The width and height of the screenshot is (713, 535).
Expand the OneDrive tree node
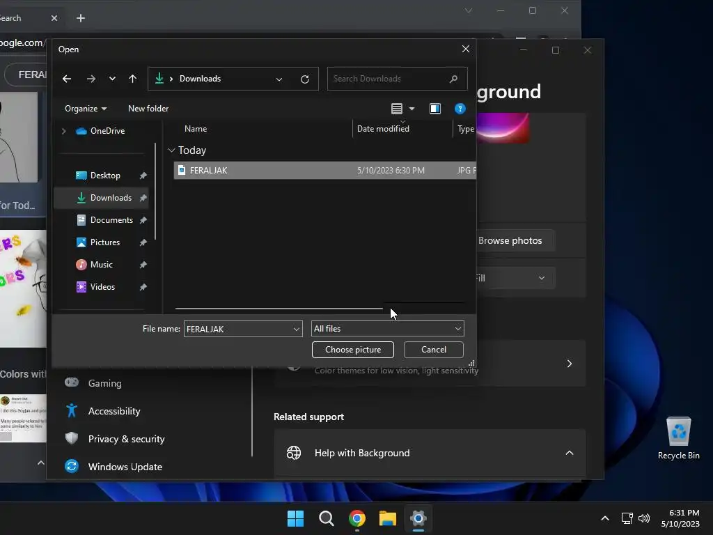[x=64, y=131]
